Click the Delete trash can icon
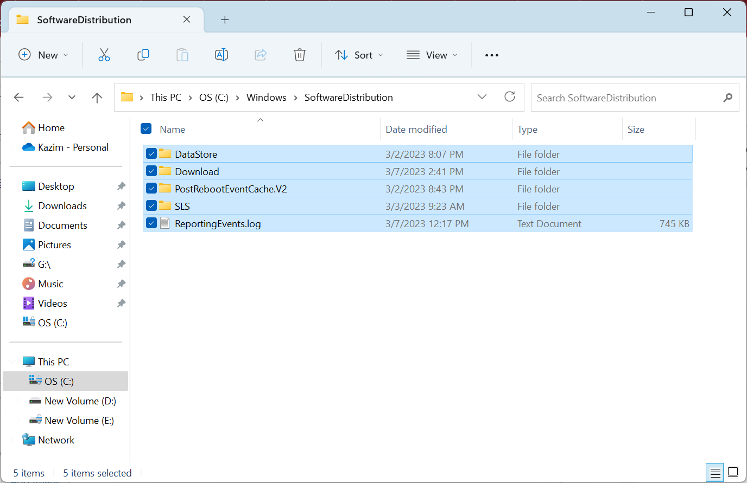The width and height of the screenshot is (747, 483). pos(300,55)
